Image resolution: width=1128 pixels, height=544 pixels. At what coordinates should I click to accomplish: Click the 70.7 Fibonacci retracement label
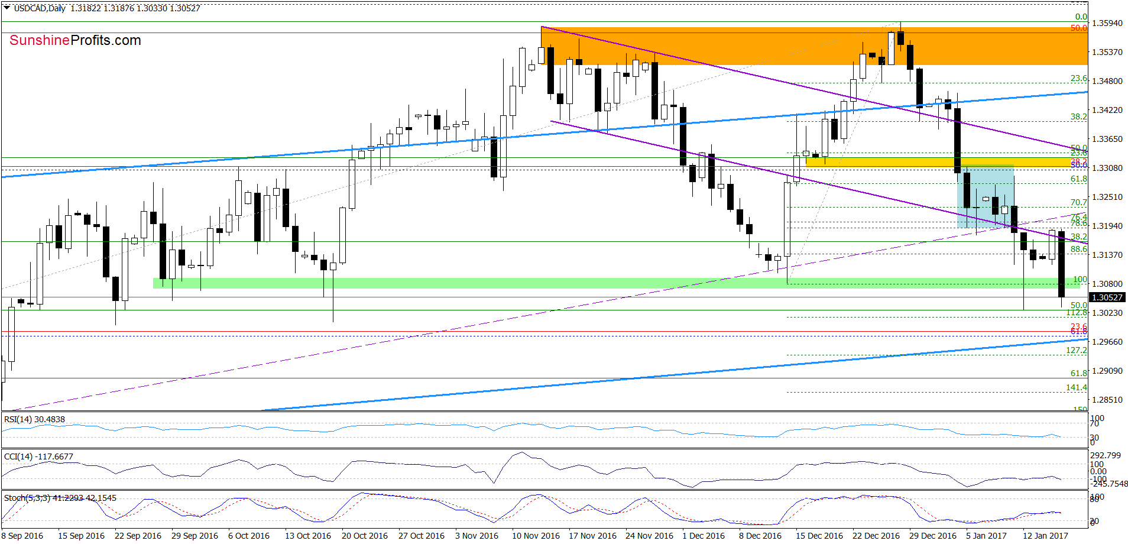click(x=1079, y=202)
